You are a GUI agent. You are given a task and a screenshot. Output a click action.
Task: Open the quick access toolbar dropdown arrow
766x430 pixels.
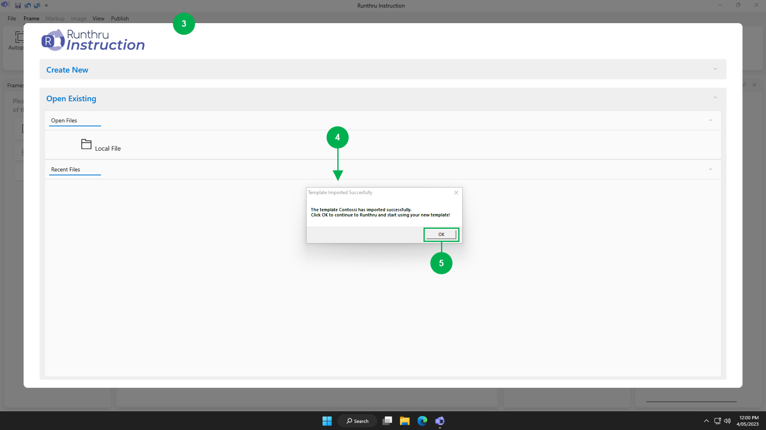(x=46, y=6)
